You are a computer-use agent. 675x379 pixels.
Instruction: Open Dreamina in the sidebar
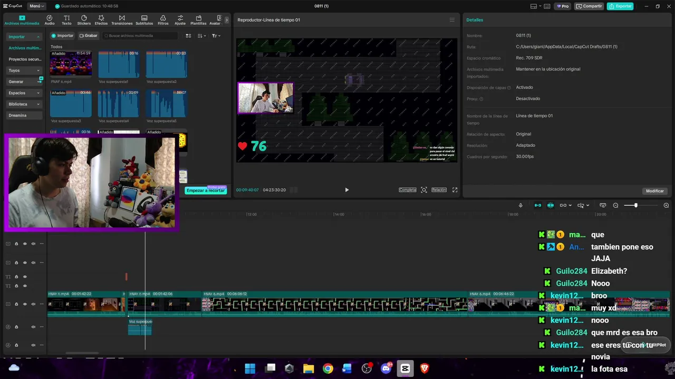24,115
